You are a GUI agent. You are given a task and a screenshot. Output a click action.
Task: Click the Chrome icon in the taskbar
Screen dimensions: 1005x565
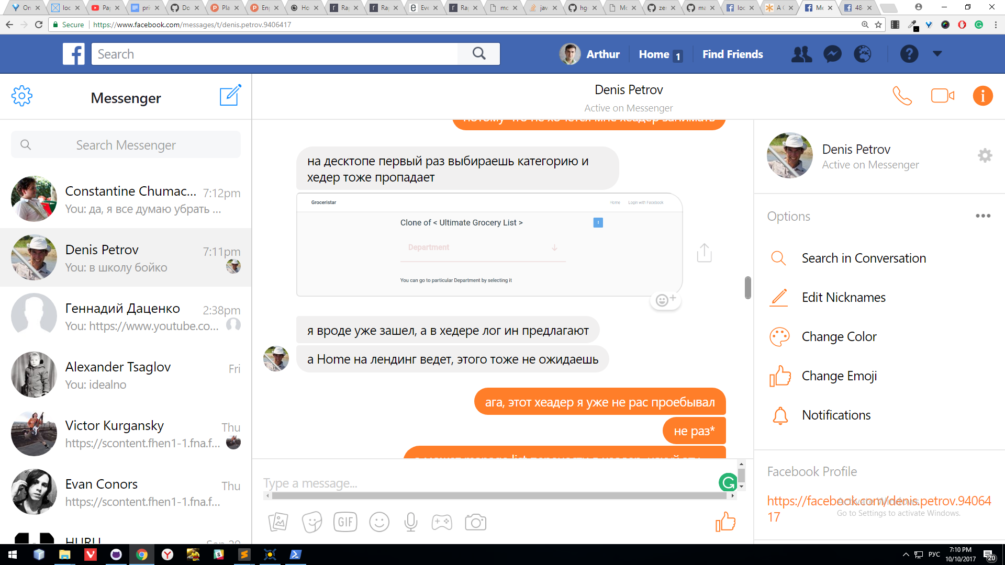pyautogui.click(x=141, y=555)
